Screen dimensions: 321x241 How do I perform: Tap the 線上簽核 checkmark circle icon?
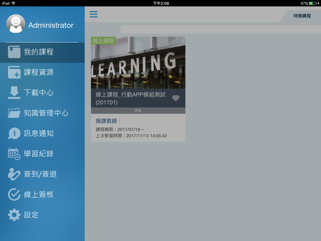click(x=14, y=195)
